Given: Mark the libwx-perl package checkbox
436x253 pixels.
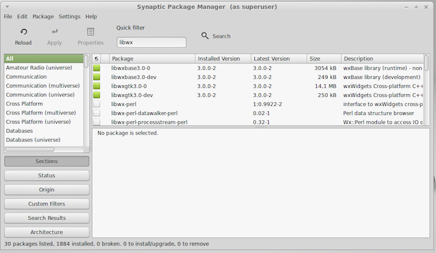Looking at the screenshot, I should point(97,104).
